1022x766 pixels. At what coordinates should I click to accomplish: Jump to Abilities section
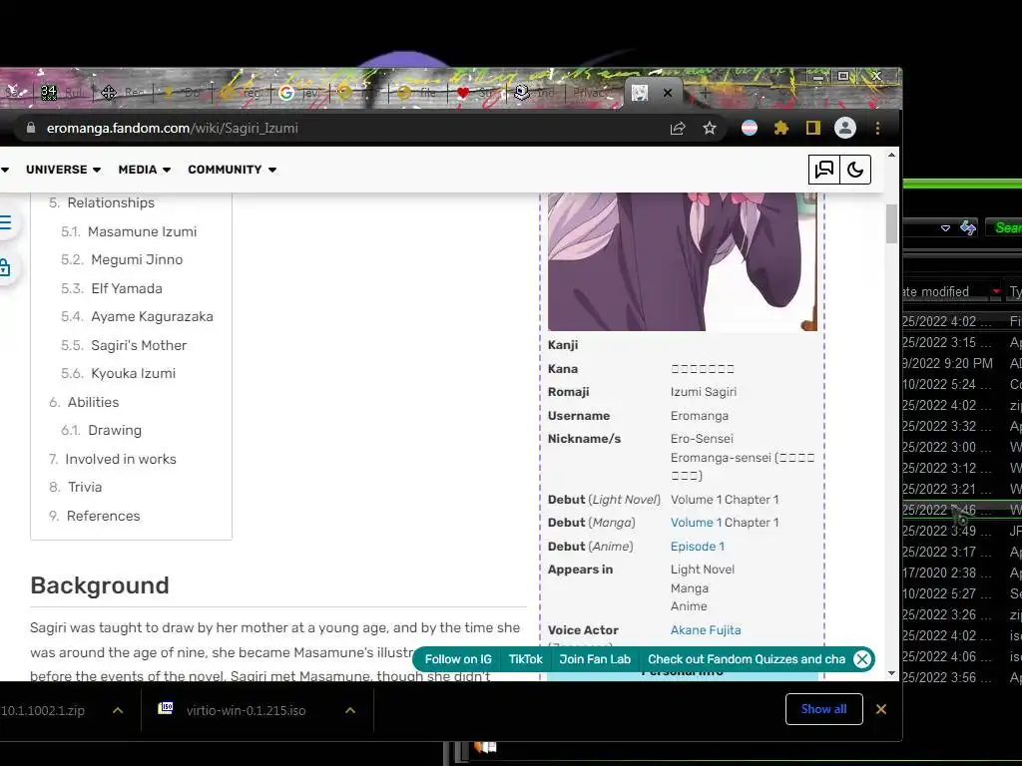click(x=93, y=402)
